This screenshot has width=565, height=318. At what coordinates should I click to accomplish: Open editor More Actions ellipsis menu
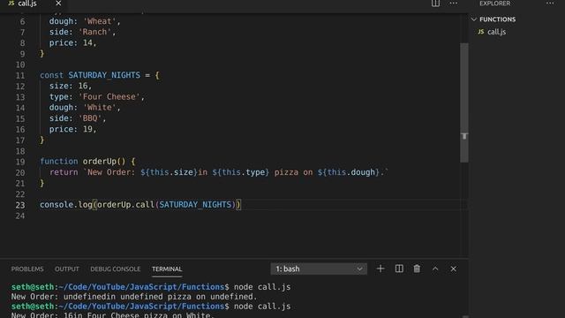click(453, 4)
